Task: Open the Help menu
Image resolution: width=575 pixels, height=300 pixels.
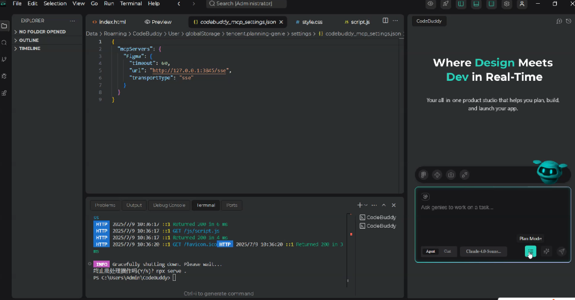Action: click(x=154, y=4)
